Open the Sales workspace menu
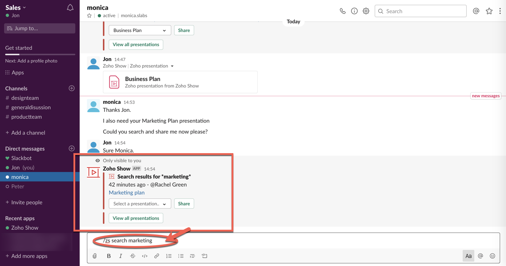The image size is (506, 266). [x=16, y=7]
